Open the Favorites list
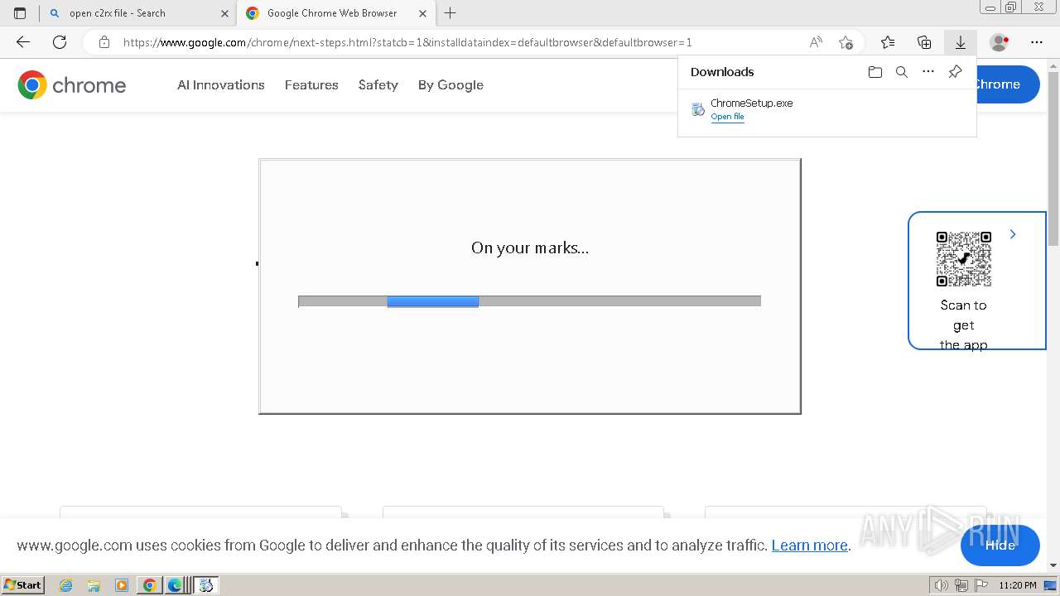 pos(888,42)
